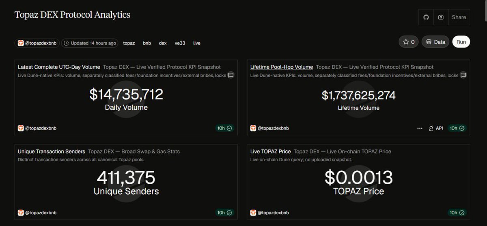487x226 pixels.
Task: Click API button on Lifetime Volume card
Action: tap(436, 128)
